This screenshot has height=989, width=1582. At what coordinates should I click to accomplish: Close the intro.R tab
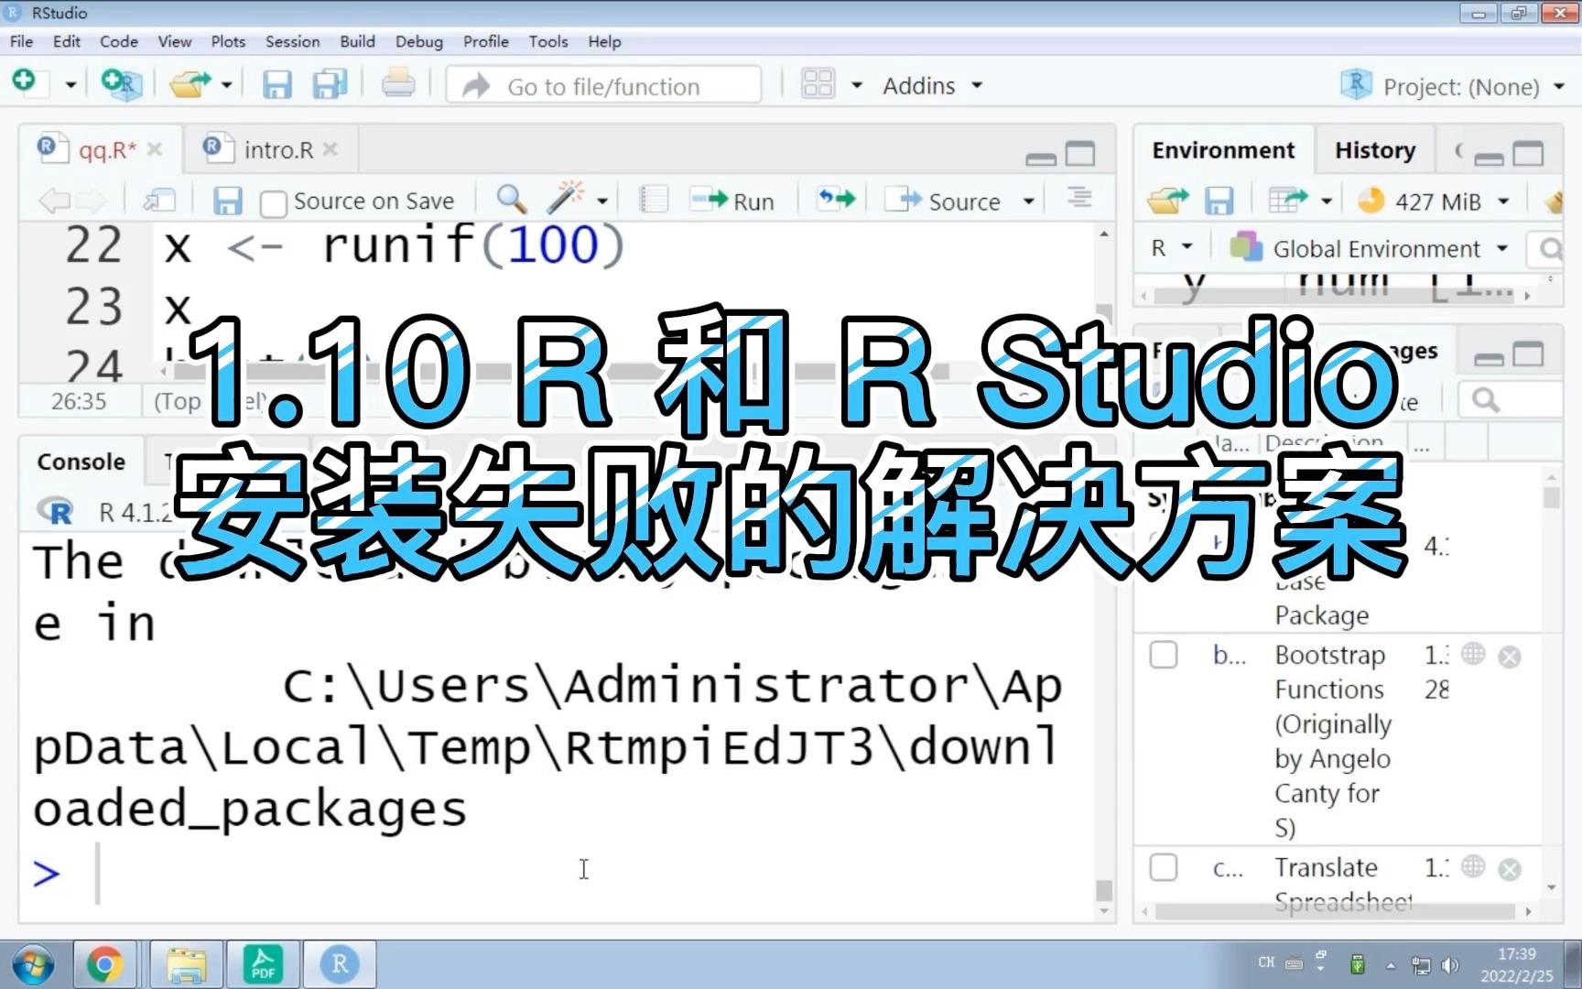(330, 149)
